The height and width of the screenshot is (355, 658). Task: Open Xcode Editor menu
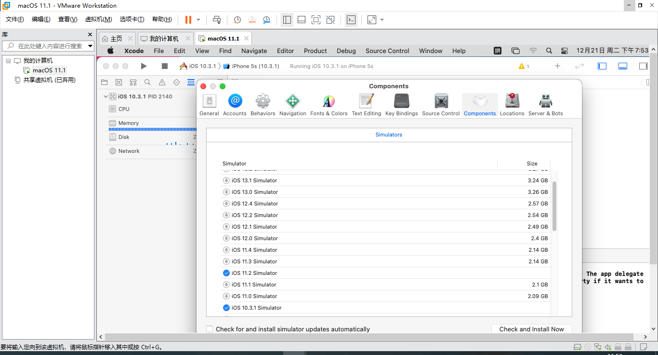285,51
